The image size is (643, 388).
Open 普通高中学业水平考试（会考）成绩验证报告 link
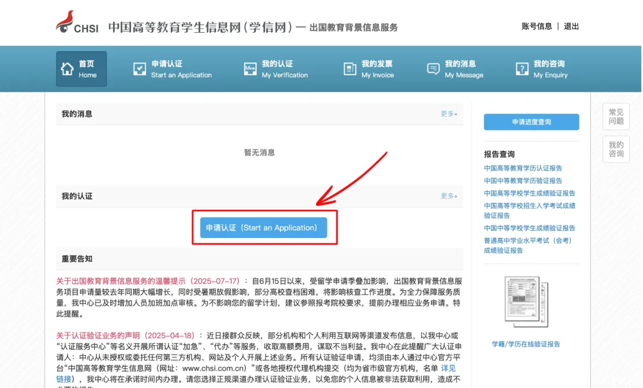(527, 245)
